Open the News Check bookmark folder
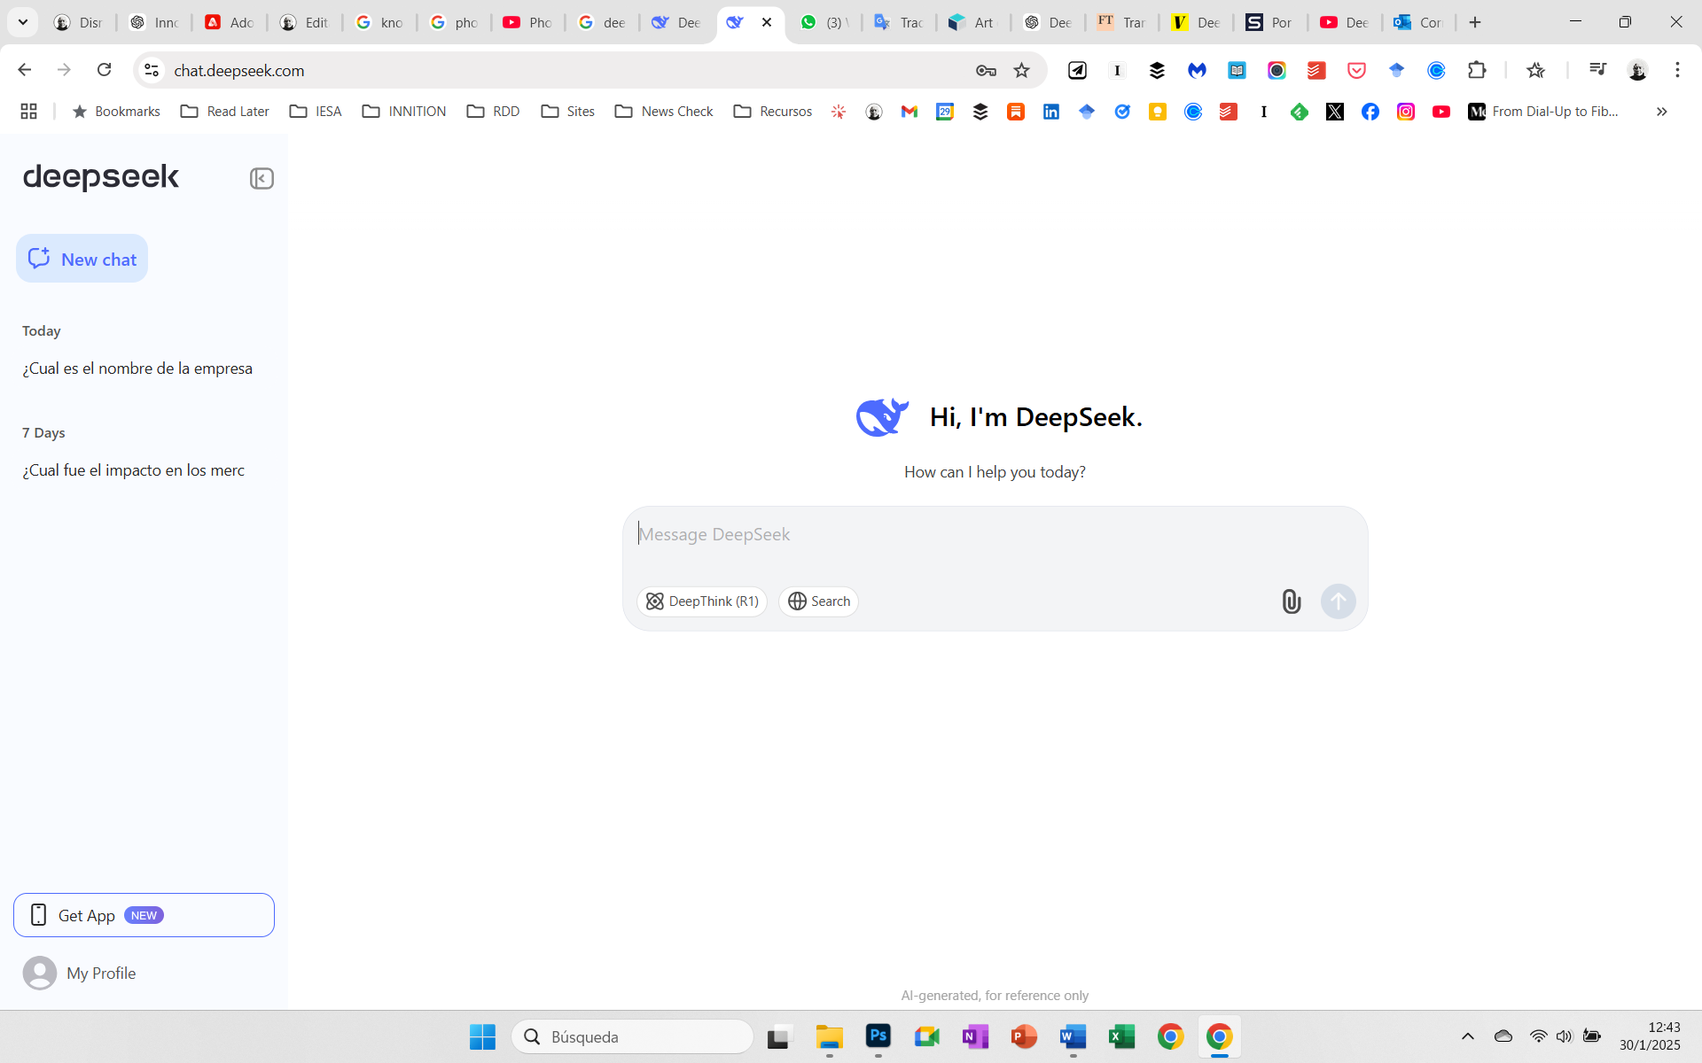 tap(664, 111)
